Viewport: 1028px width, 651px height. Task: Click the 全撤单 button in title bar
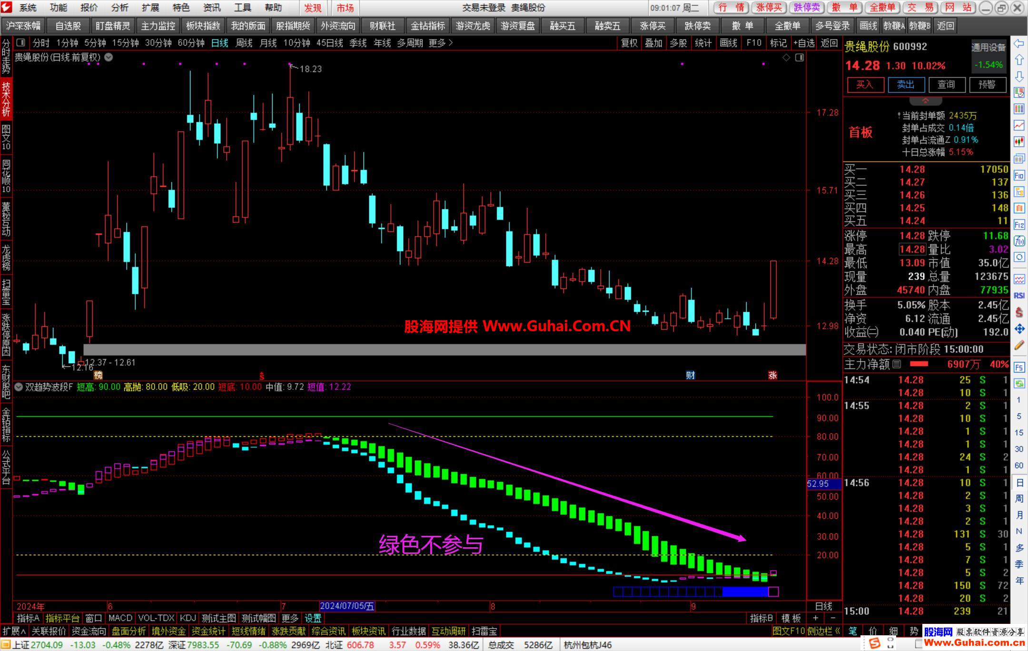(x=882, y=8)
